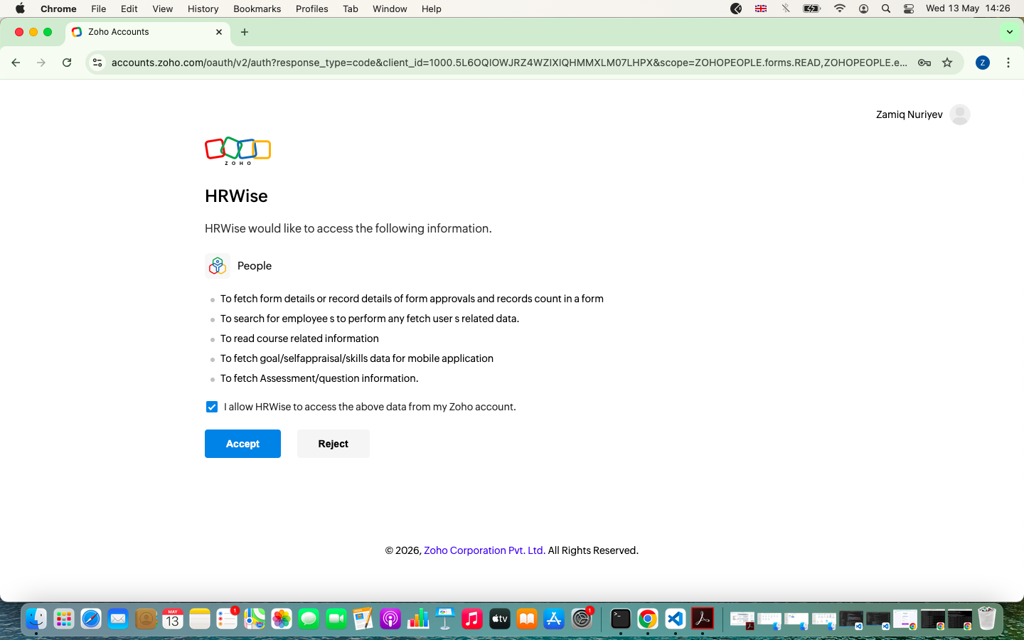Viewport: 1024px width, 640px height.
Task: Open the Edit menu
Action: click(x=129, y=9)
